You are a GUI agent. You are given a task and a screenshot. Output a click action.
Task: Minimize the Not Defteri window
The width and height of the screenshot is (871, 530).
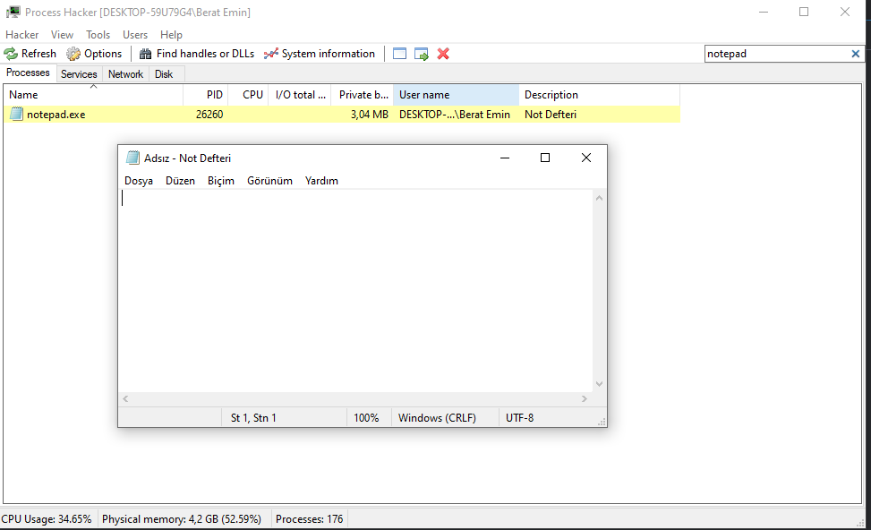coord(505,158)
